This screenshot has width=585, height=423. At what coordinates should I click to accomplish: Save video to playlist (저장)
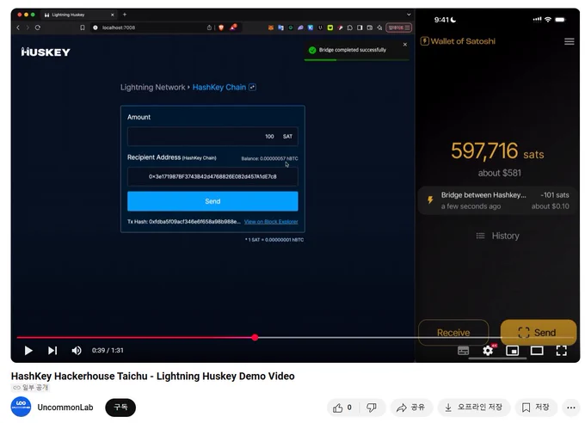[536, 408]
